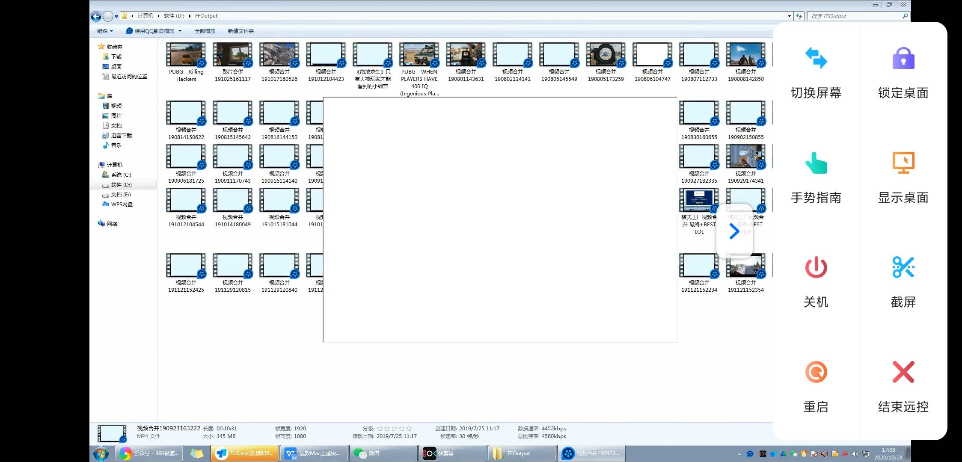Tap the 关机 shutdown icon

click(816, 267)
